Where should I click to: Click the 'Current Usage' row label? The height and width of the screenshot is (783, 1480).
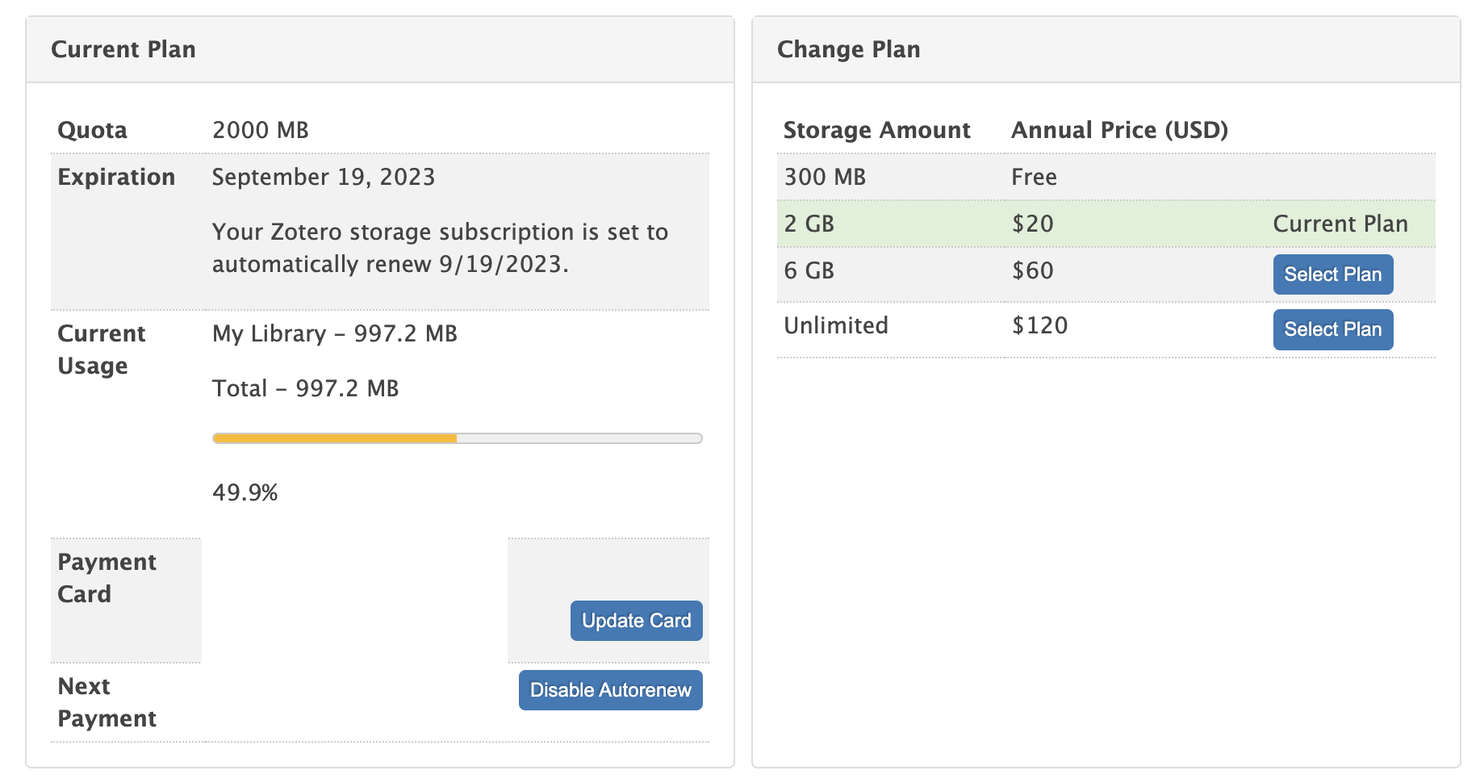[101, 350]
